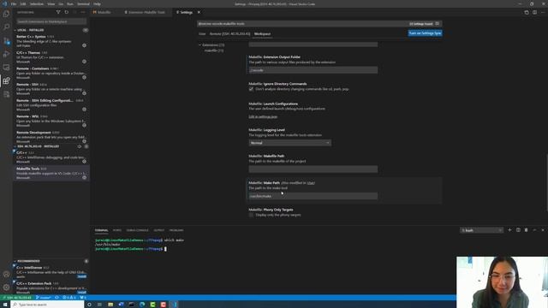Open the Help menu
548x308 pixels.
[x=97, y=3]
